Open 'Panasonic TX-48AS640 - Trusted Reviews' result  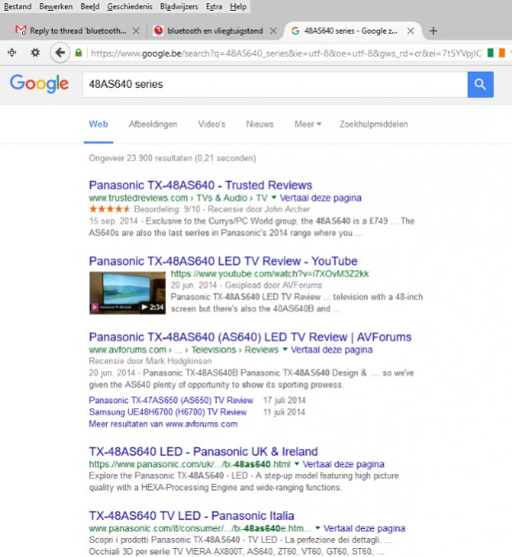pyautogui.click(x=201, y=185)
